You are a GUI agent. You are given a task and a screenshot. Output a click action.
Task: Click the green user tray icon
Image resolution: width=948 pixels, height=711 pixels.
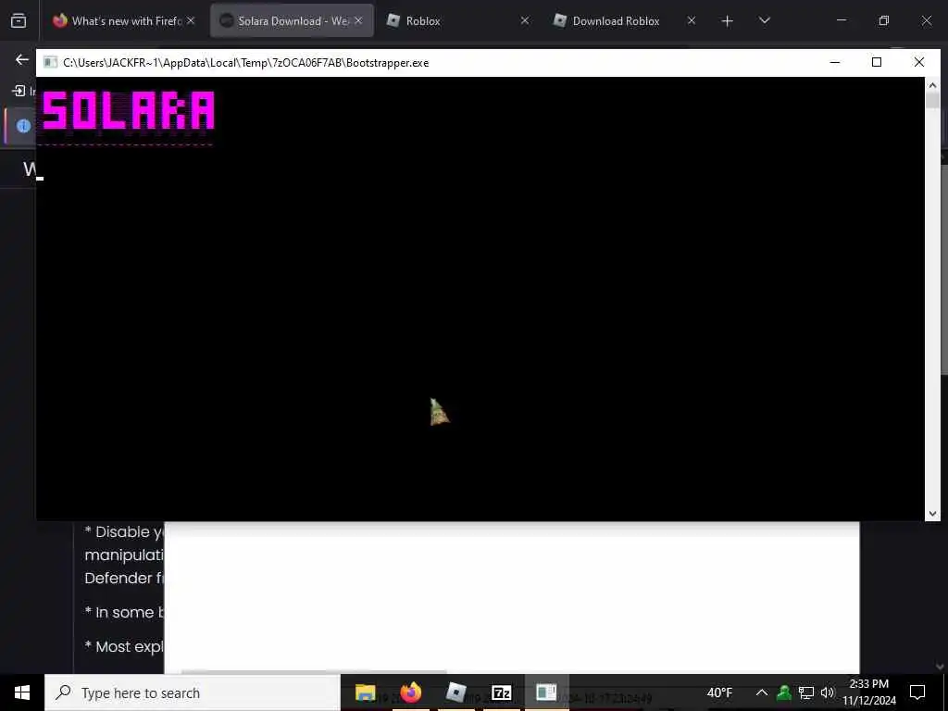click(x=784, y=692)
